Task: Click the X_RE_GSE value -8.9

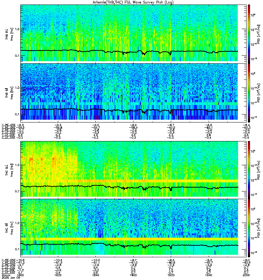Action: click(x=133, y=125)
